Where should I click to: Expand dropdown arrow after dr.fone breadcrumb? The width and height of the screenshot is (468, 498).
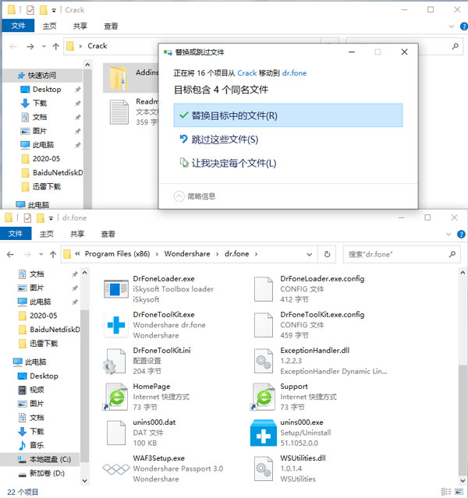point(256,254)
